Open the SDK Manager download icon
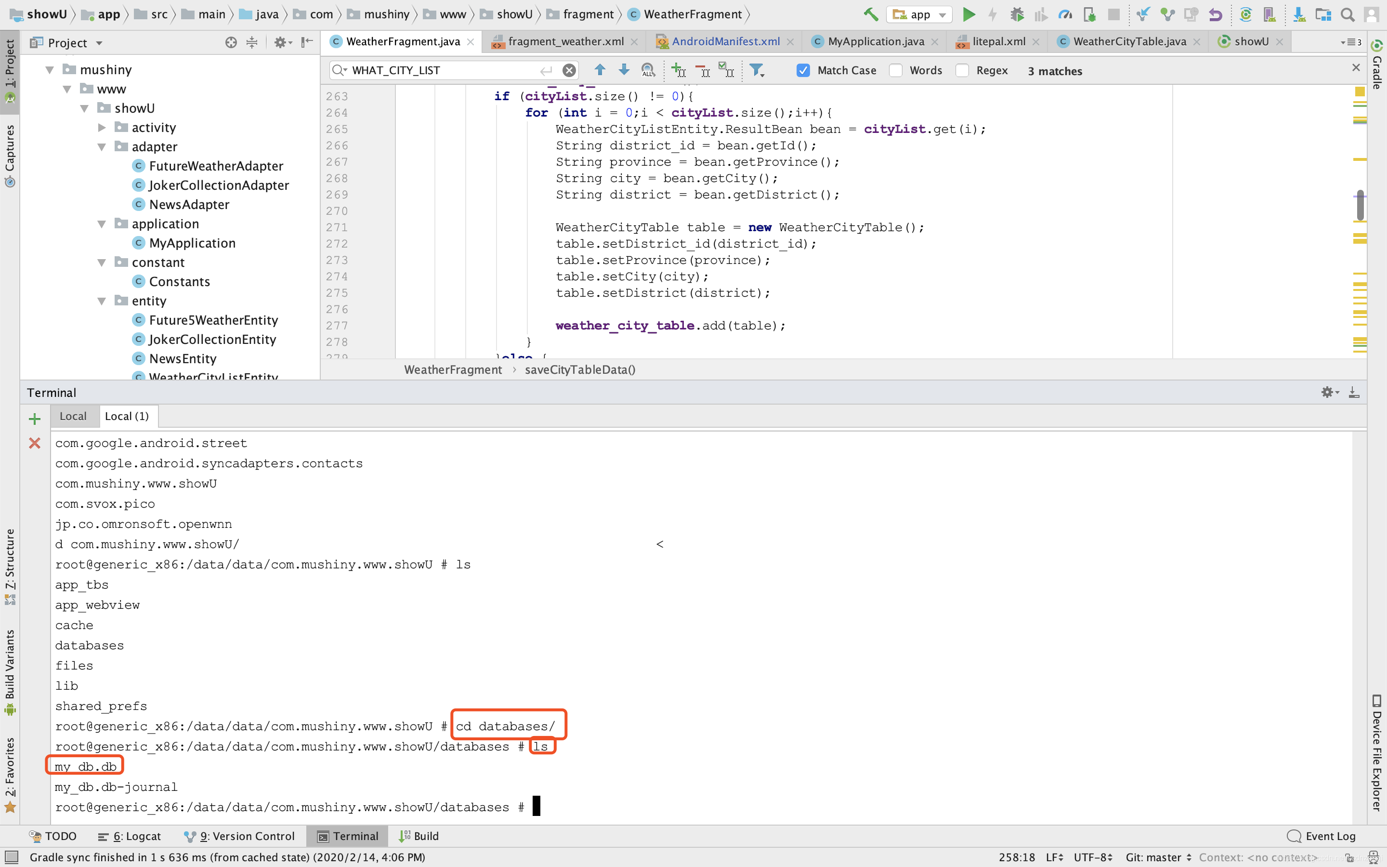The width and height of the screenshot is (1387, 867). [1299, 14]
